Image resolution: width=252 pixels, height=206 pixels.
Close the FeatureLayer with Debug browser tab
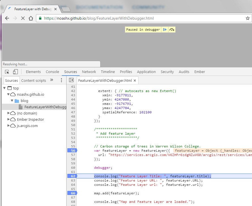(x=55, y=9)
